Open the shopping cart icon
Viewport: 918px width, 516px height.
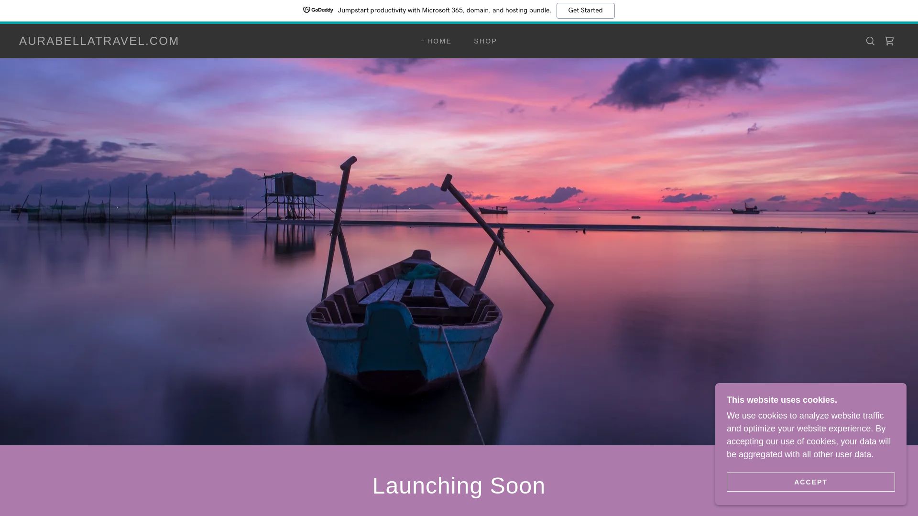889,41
